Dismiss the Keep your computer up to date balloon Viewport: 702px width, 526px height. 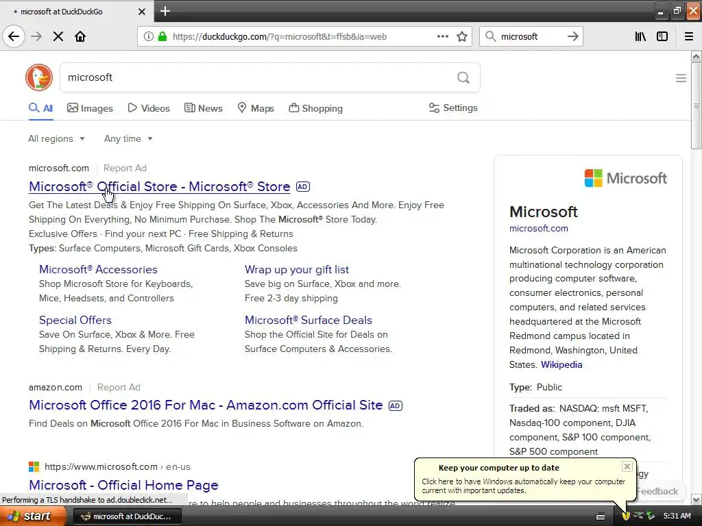coord(627,466)
